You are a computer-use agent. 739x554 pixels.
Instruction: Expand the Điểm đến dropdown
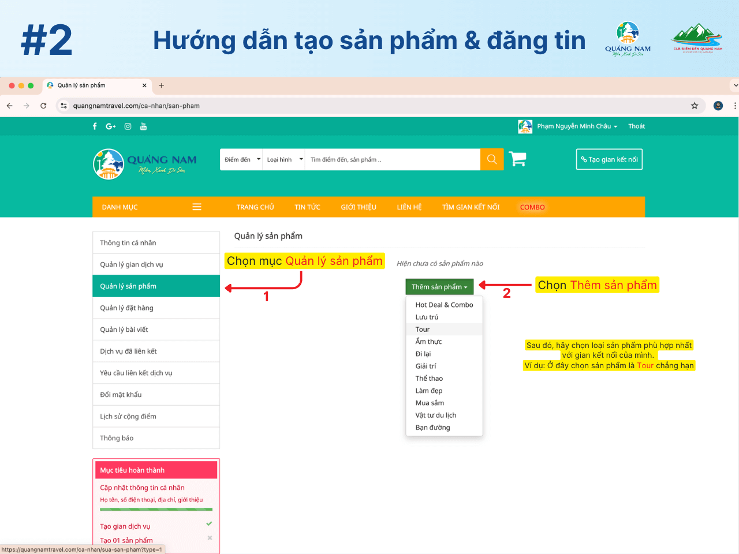pyautogui.click(x=241, y=160)
